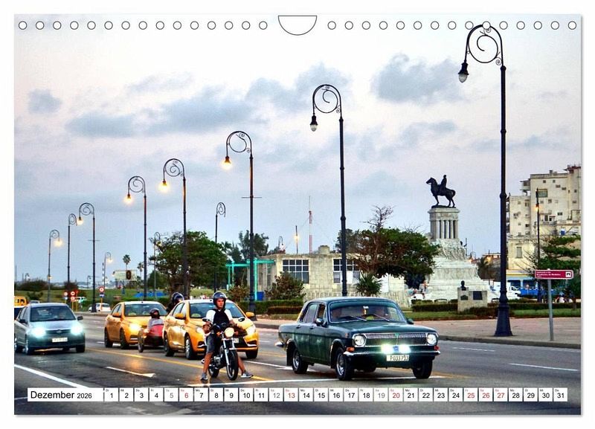Click the silver car on the left

(49, 327)
